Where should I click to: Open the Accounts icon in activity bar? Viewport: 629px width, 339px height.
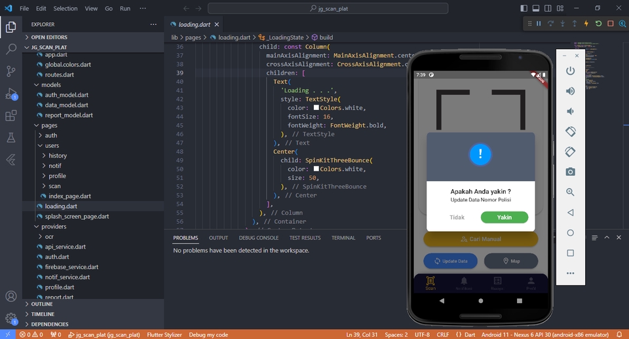pos(11,296)
